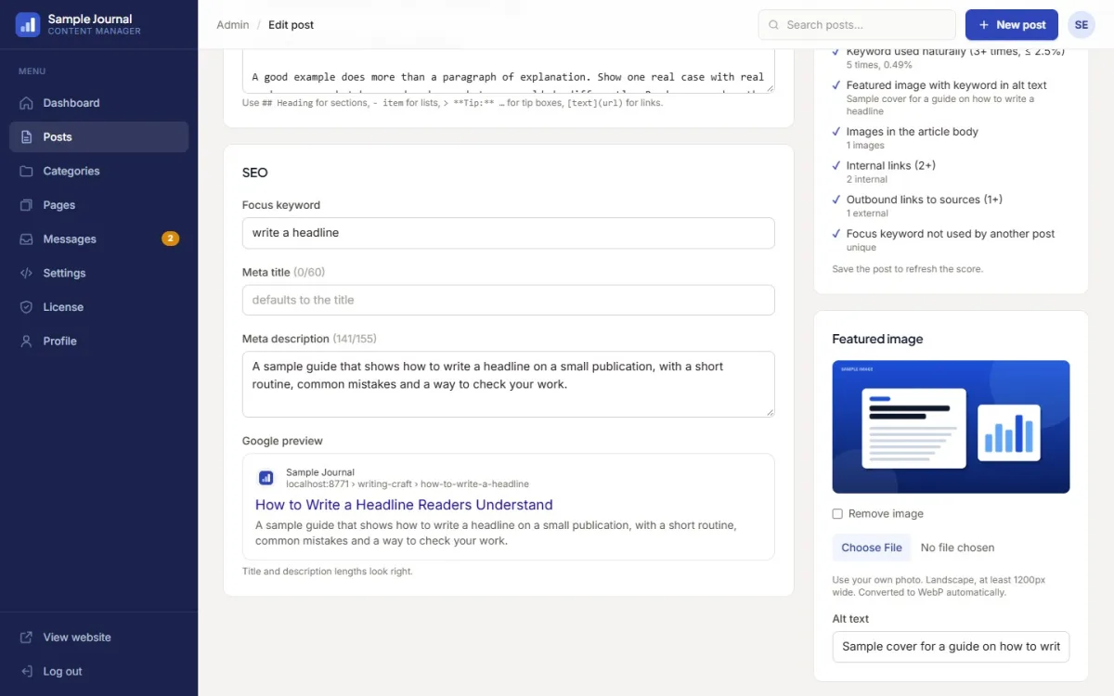Open the Categories menu item
The height and width of the screenshot is (696, 1114).
pyautogui.click(x=99, y=171)
